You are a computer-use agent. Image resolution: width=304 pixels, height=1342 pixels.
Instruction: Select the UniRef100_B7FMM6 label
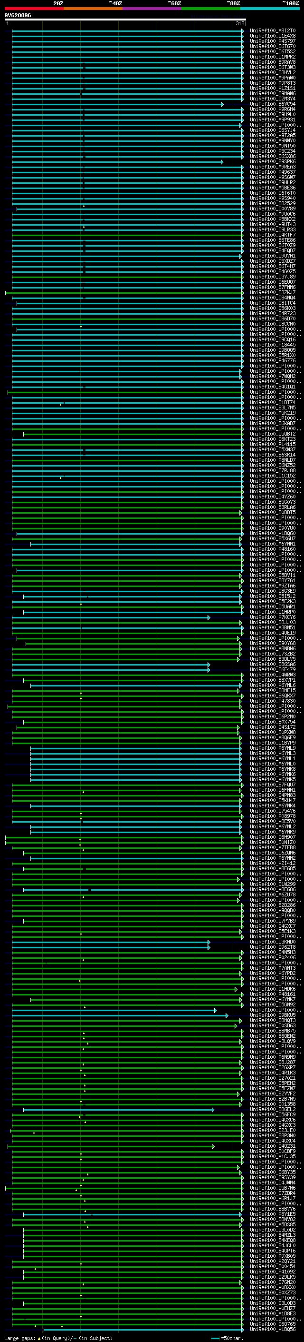273,287
